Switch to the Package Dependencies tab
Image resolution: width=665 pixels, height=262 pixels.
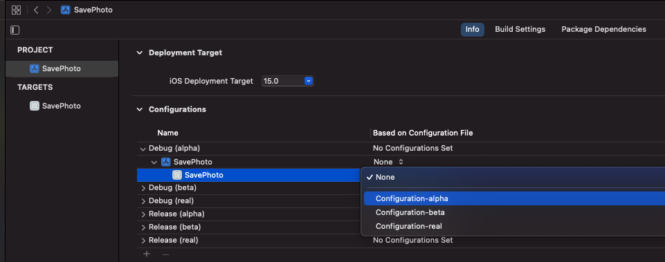(604, 29)
